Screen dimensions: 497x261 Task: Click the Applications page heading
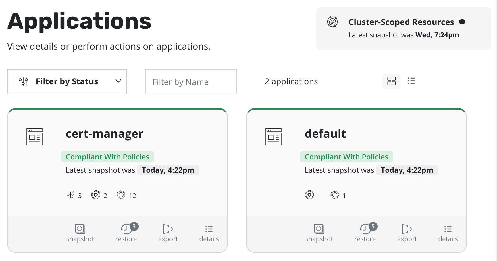[80, 21]
